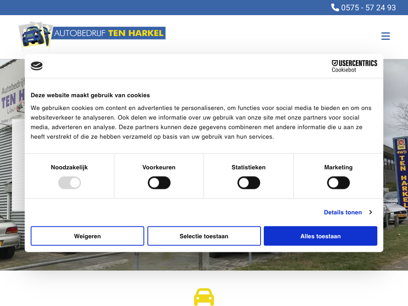
Task: Click the phone handset icon in top bar
Action: pos(335,7)
